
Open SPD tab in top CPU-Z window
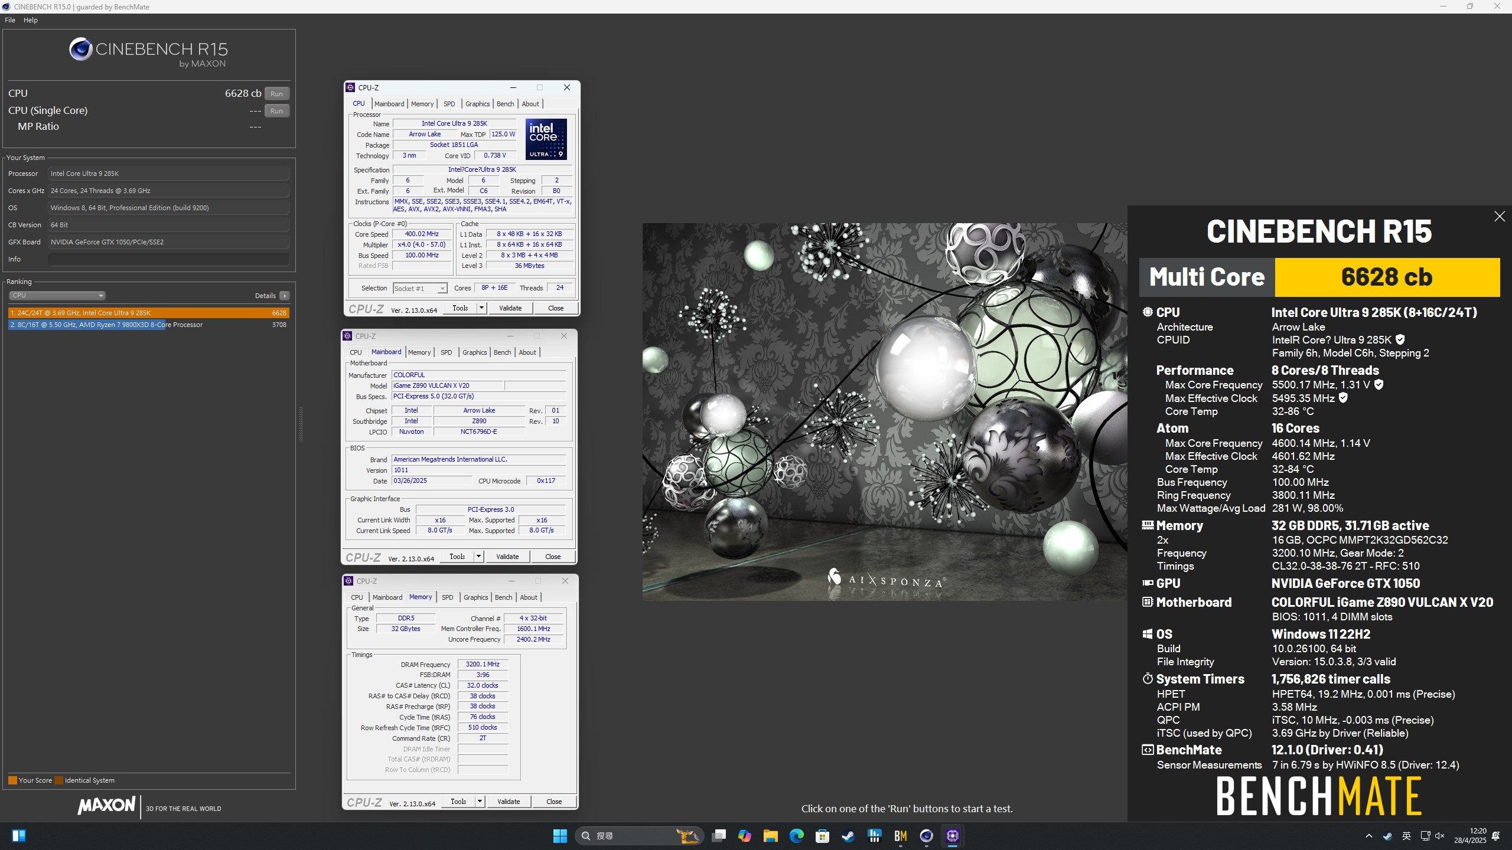click(449, 104)
